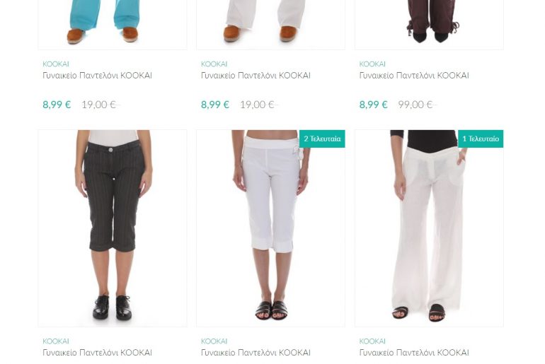Open KOOKAI brand link under black capris
Screen dimensions: 545x364
coord(56,341)
